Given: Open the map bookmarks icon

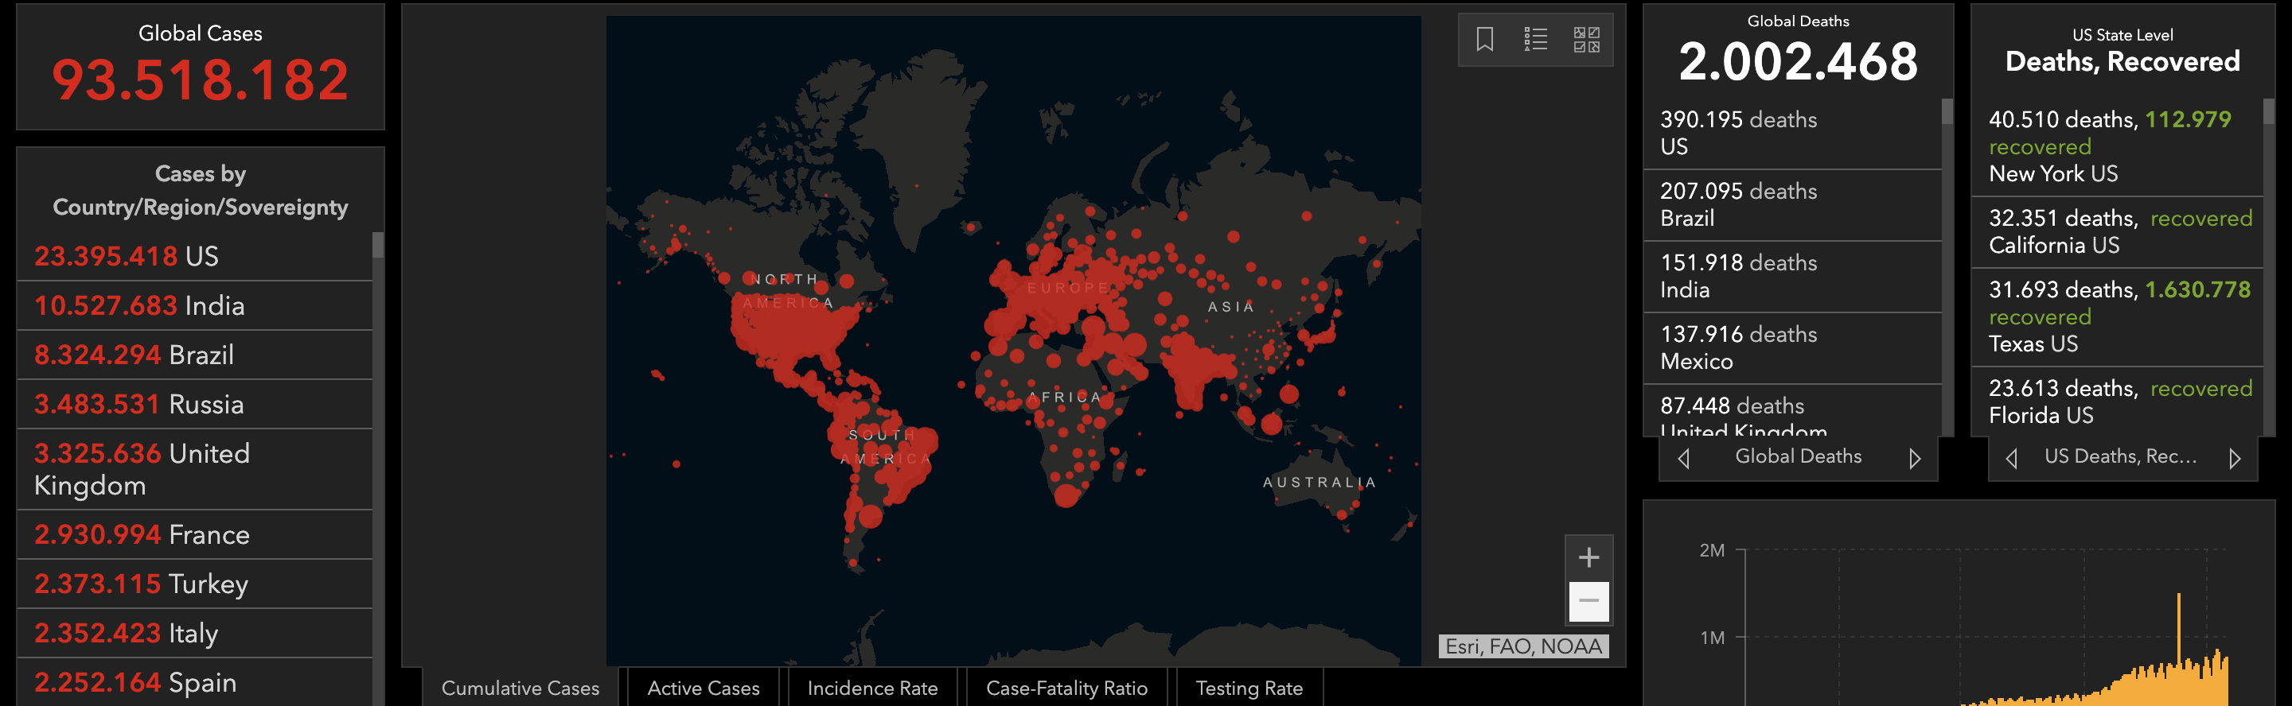Looking at the screenshot, I should pos(1484,39).
